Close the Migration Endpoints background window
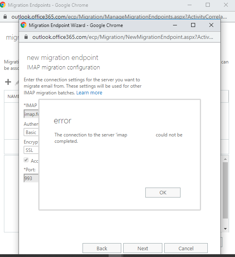 point(226,5)
